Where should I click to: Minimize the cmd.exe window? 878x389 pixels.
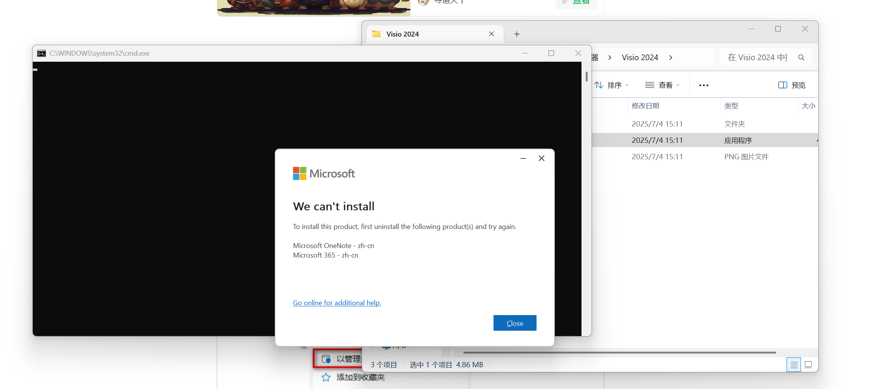pyautogui.click(x=525, y=53)
